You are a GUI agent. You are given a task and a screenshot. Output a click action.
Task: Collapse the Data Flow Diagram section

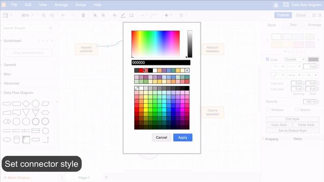point(18,93)
